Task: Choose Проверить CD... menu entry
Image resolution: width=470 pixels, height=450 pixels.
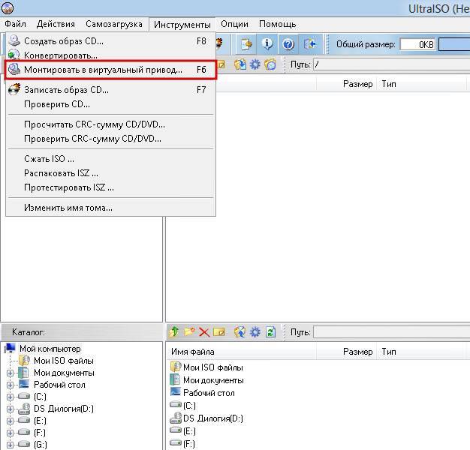Action: (x=110, y=104)
